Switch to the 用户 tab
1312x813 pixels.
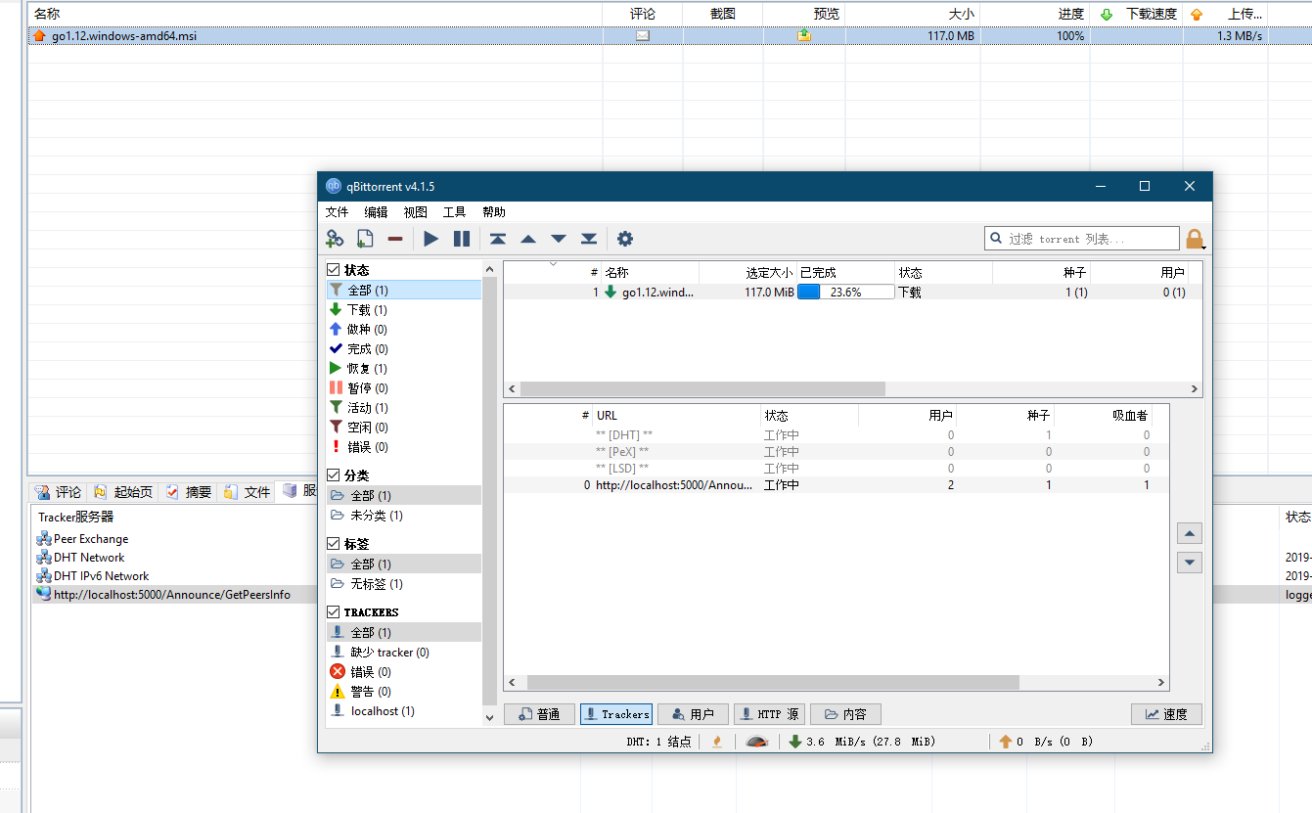tap(693, 714)
